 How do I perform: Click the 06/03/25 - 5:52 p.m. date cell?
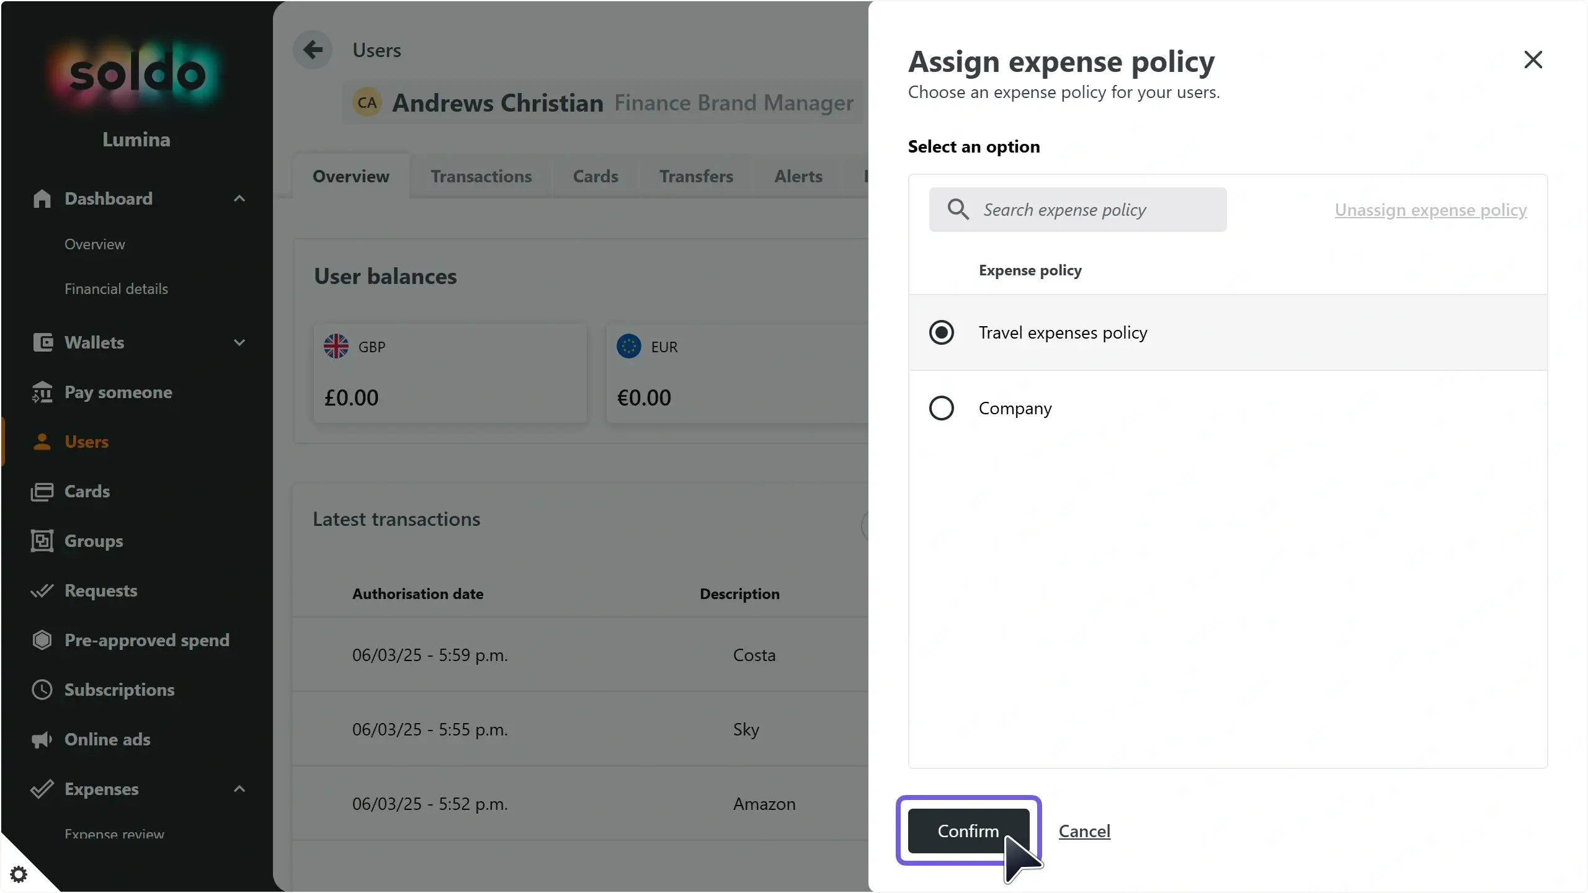(x=430, y=804)
